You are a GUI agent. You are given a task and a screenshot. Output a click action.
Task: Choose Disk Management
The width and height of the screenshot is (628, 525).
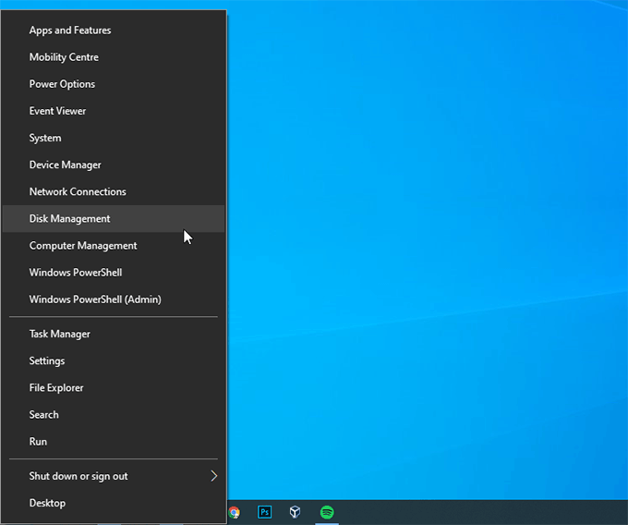click(x=69, y=219)
